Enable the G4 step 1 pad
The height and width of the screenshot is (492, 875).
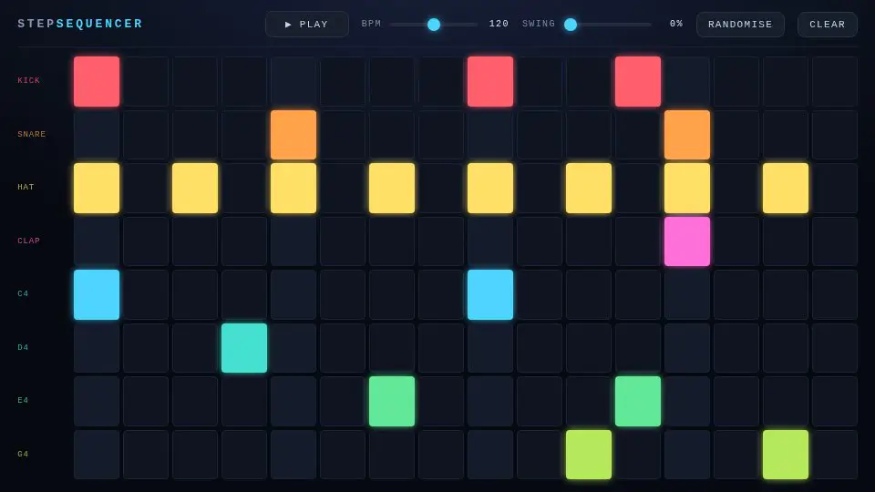coord(97,455)
